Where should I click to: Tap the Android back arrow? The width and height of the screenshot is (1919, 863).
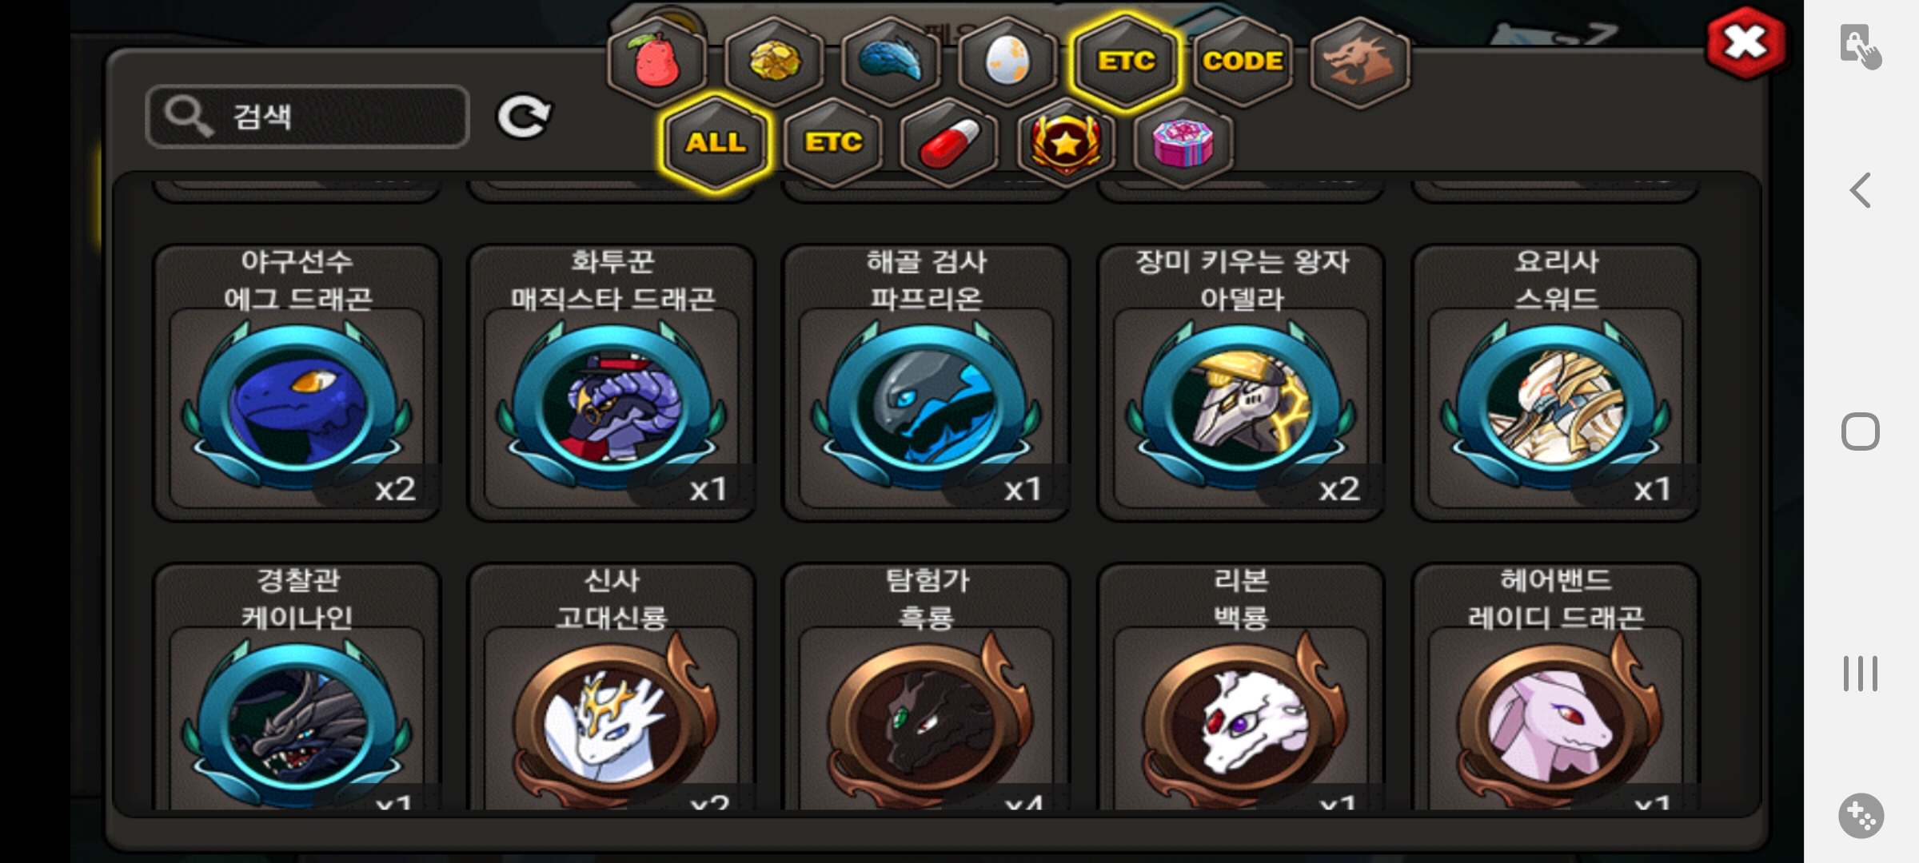(1861, 190)
